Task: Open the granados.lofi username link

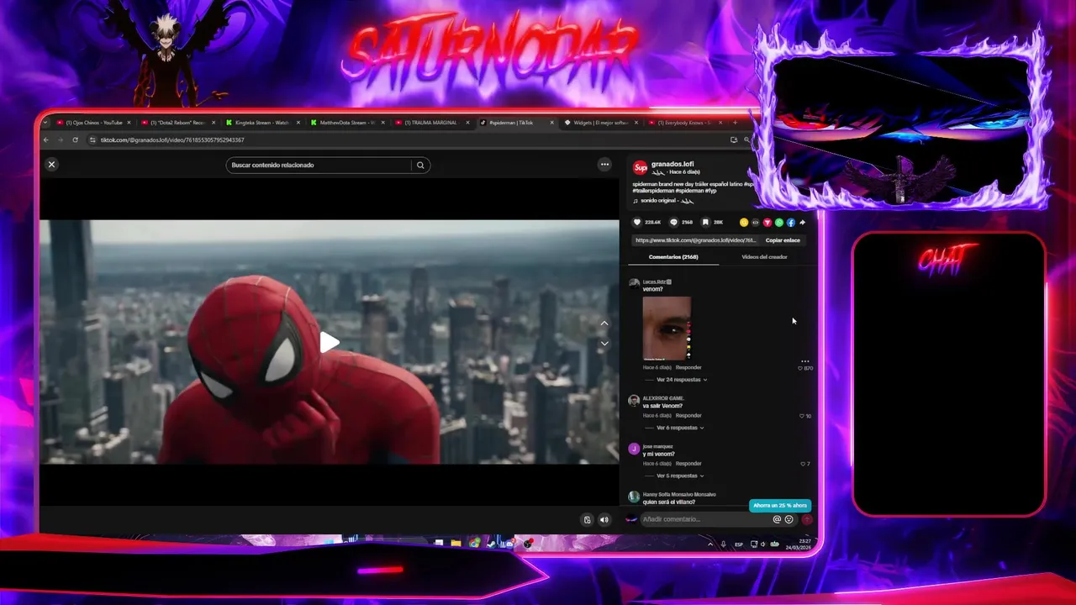Action: pos(672,164)
